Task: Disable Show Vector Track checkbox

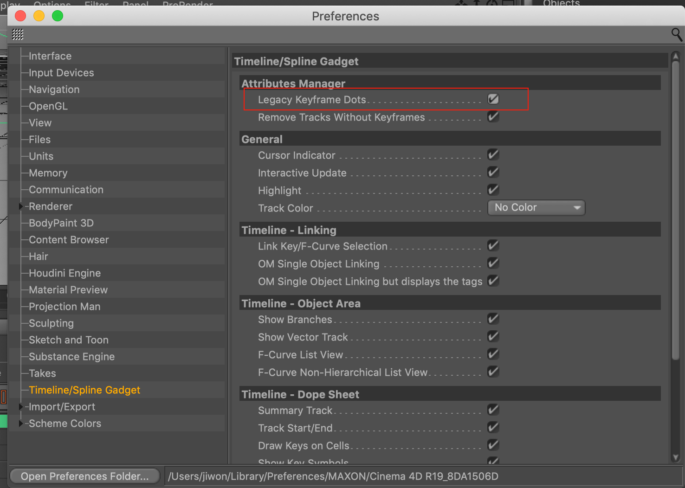Action: (x=493, y=336)
